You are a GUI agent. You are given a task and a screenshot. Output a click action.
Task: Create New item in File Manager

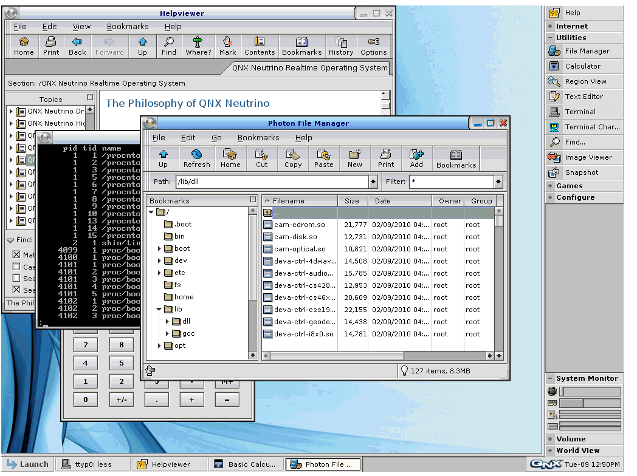[354, 158]
